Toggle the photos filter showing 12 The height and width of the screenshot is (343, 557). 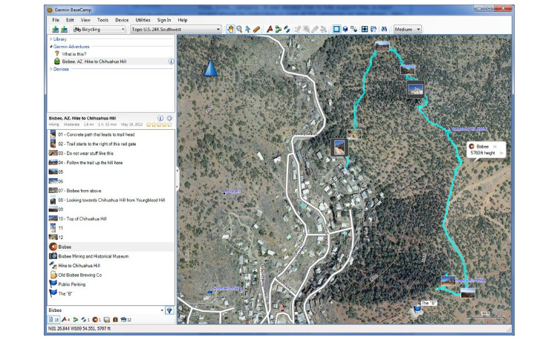tap(126, 319)
